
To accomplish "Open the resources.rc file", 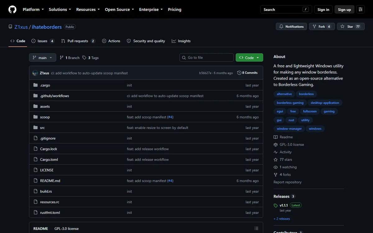I will point(50,202).
